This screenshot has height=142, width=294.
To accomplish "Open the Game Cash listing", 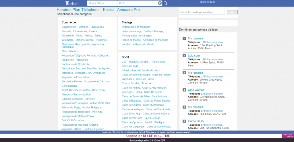I will click(x=196, y=121).
